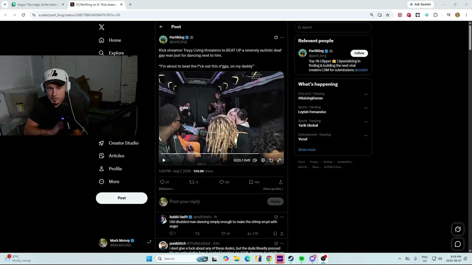Like Rabbi Swift's reply with 43 likes
The height and width of the screenshot is (265, 472).
click(225, 234)
